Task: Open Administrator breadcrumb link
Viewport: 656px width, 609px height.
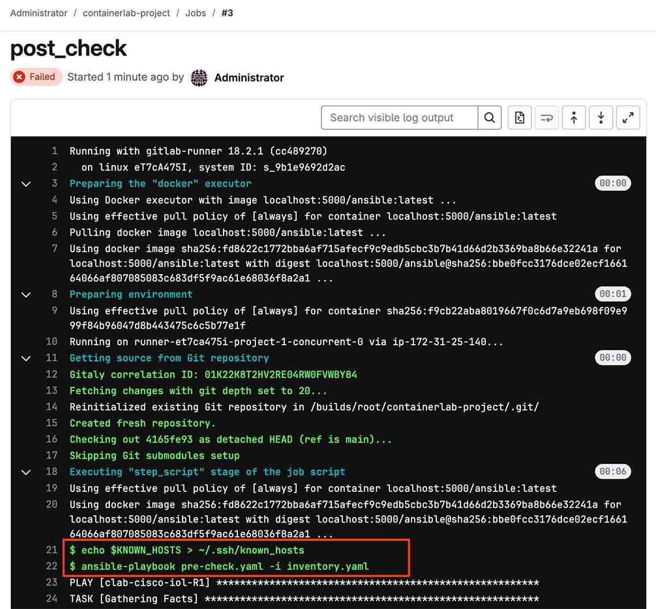Action: (x=39, y=13)
